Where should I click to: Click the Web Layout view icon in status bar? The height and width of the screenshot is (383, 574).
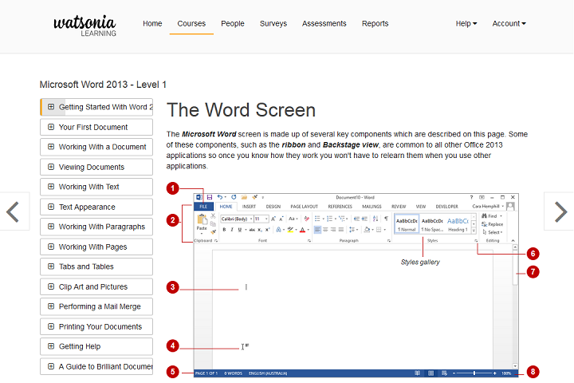(444, 373)
